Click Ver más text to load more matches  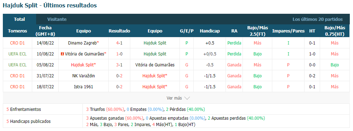[174, 98]
